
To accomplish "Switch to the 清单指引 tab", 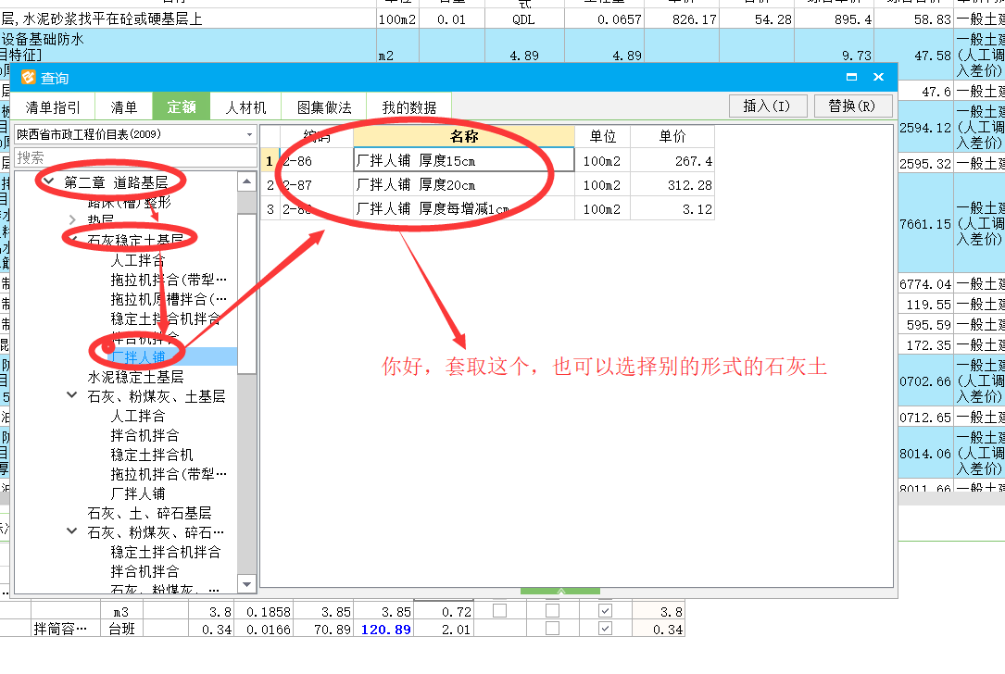I will click(53, 107).
